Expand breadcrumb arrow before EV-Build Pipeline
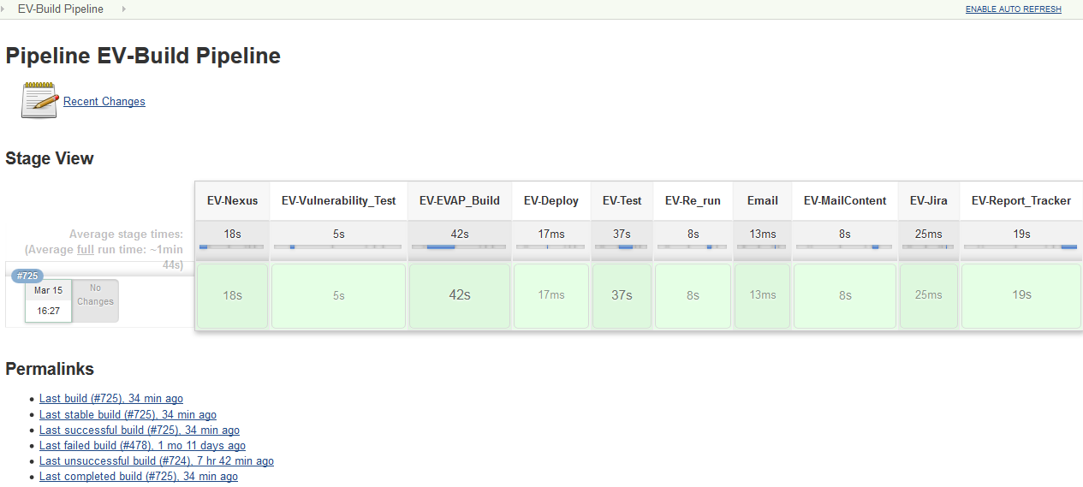 click(x=6, y=9)
